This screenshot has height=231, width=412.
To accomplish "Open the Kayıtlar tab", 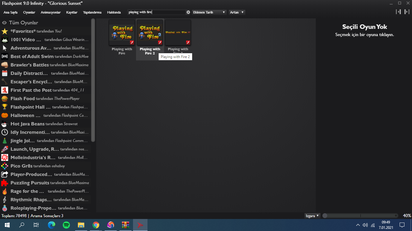I will click(72, 12).
